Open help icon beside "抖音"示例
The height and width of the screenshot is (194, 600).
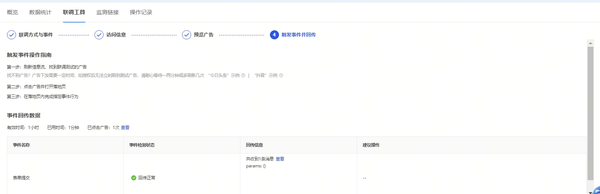(281, 75)
